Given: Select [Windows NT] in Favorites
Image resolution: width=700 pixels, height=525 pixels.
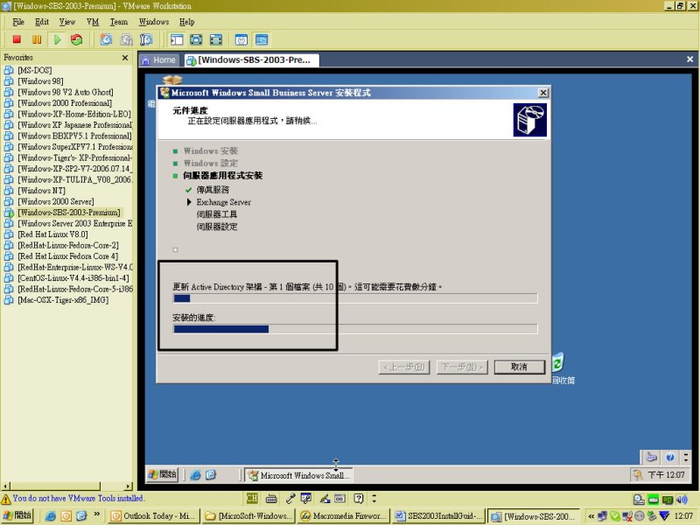Looking at the screenshot, I should [x=41, y=191].
